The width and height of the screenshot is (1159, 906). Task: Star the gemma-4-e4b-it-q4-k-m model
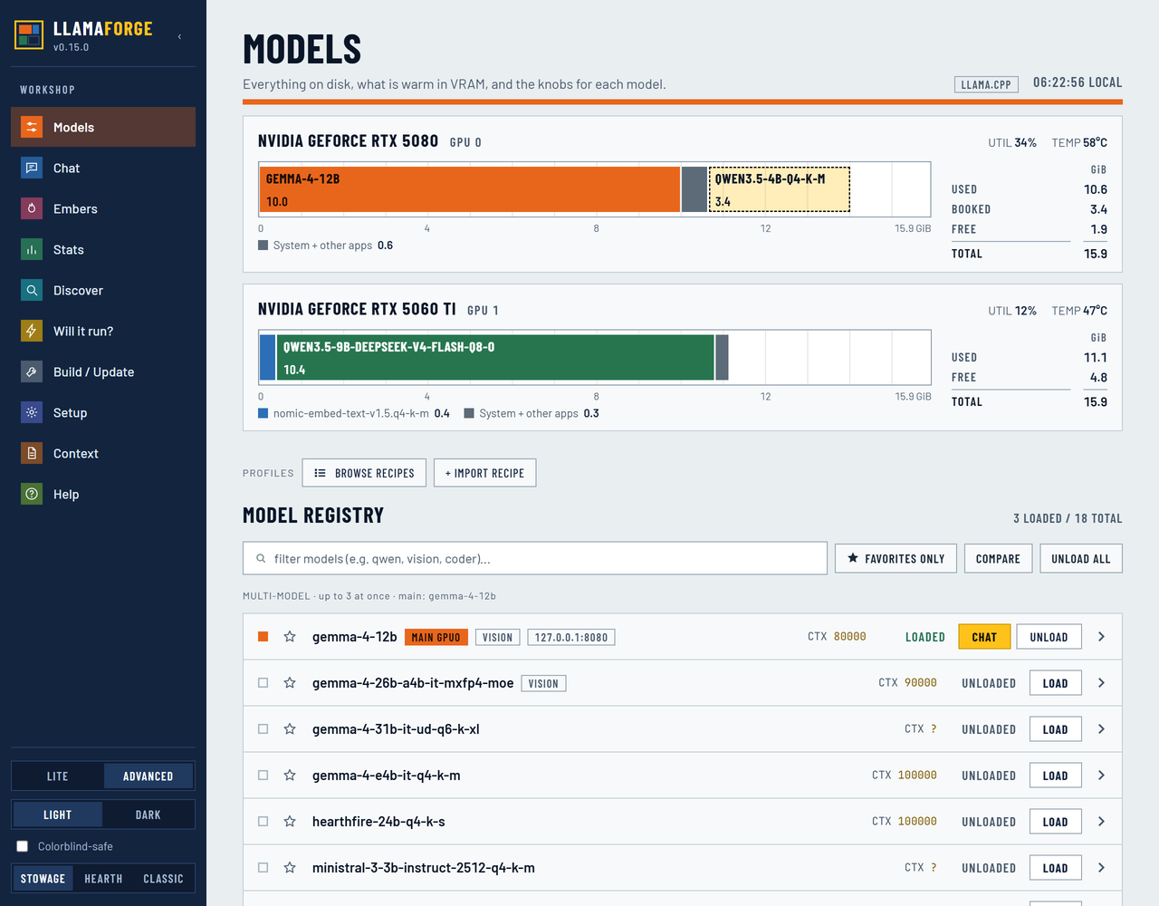pyautogui.click(x=290, y=776)
